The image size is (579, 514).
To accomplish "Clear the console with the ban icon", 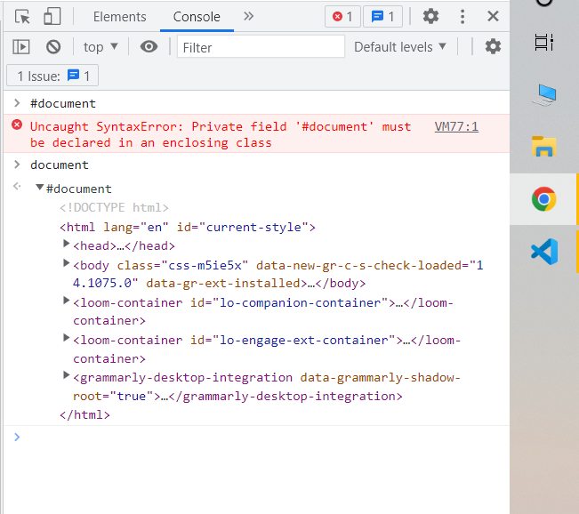I will click(53, 47).
